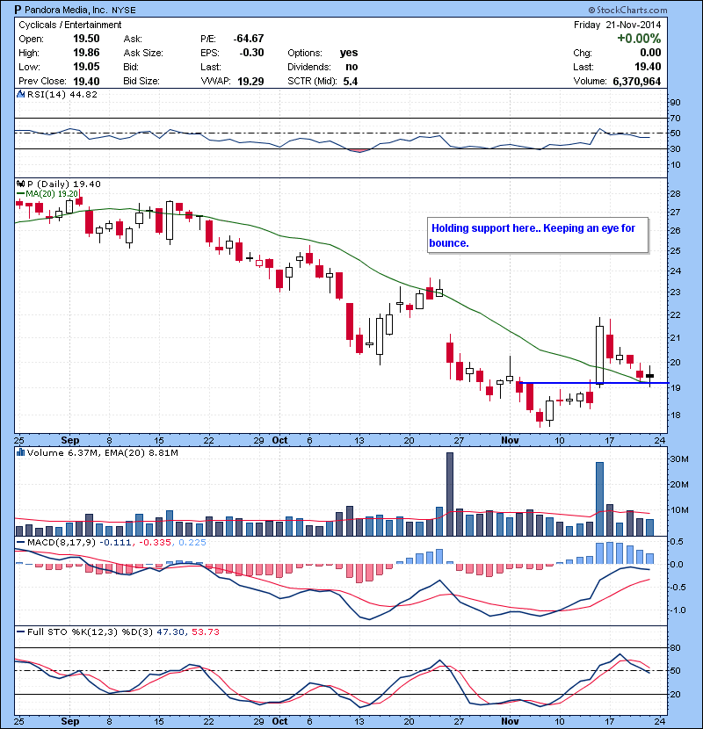Image resolution: width=703 pixels, height=729 pixels.
Task: Click the RSI indicator panel icon
Action: click(20, 94)
